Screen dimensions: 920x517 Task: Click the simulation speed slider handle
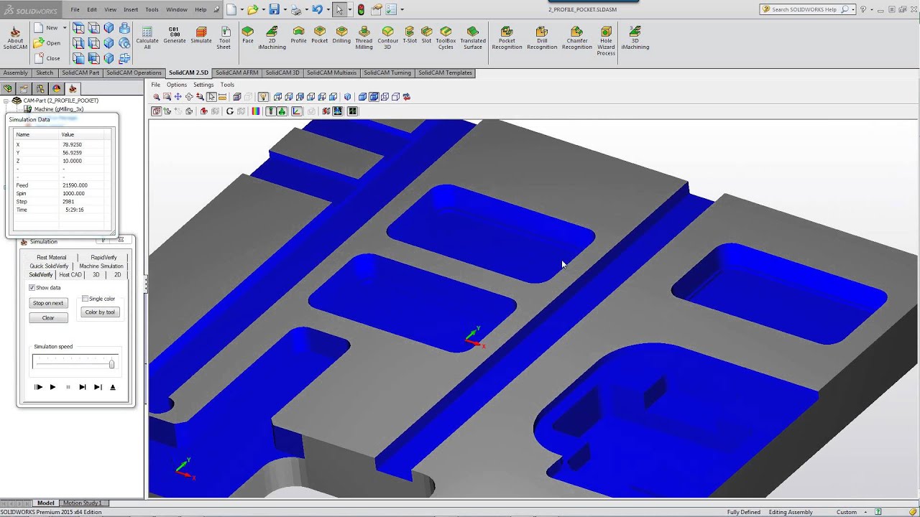pyautogui.click(x=111, y=364)
